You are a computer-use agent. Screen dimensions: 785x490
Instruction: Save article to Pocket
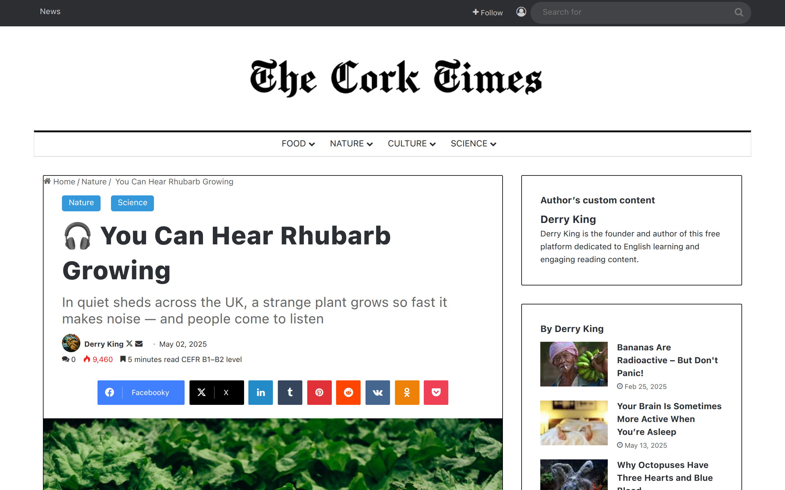pyautogui.click(x=436, y=392)
